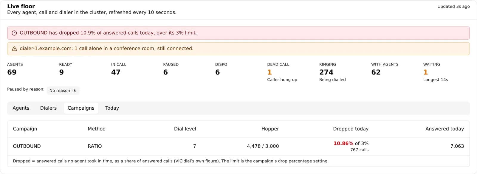Click the '767 calls' dropped count

coord(359,150)
